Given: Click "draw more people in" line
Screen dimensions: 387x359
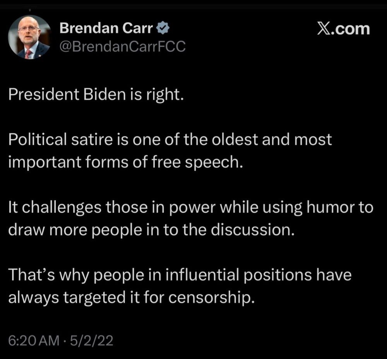Looking at the screenshot, I should [152, 230].
